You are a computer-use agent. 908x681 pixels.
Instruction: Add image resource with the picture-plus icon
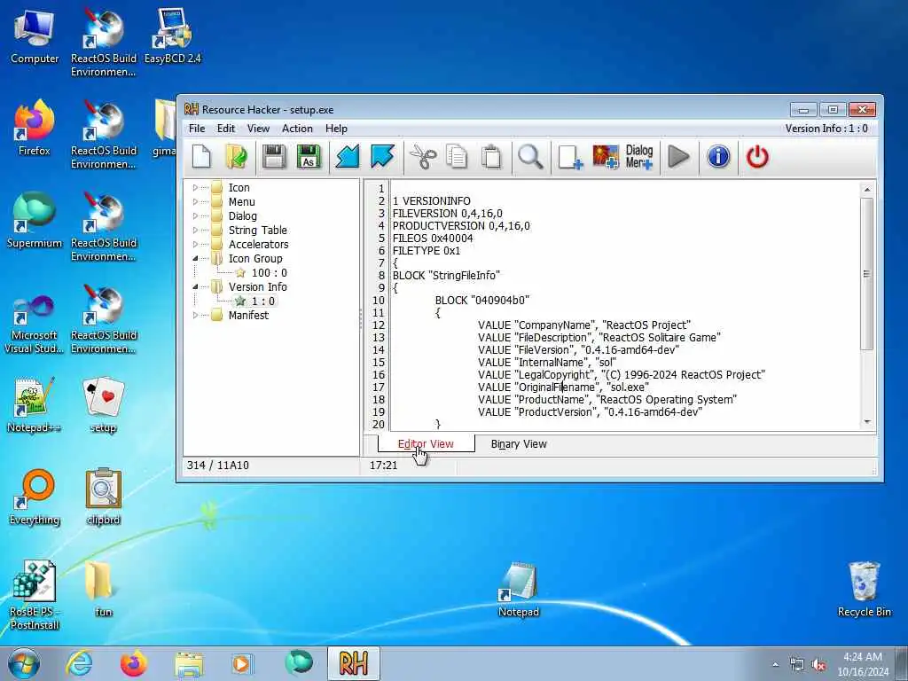(x=606, y=157)
